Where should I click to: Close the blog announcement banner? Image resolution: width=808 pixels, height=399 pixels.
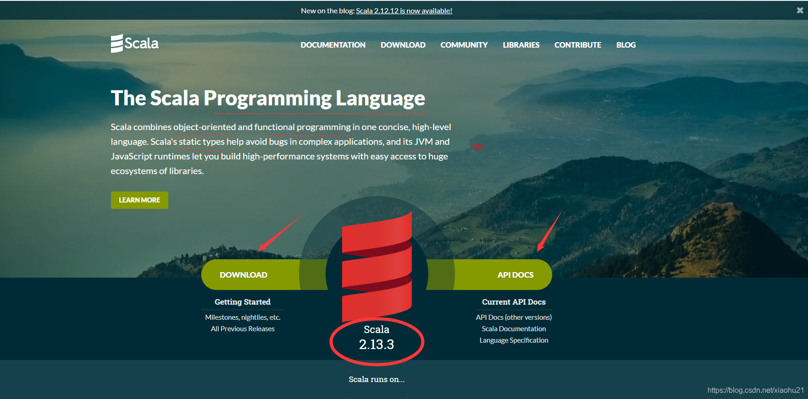800,10
